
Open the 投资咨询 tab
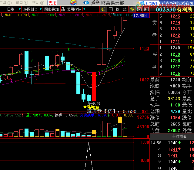(169, 3)
